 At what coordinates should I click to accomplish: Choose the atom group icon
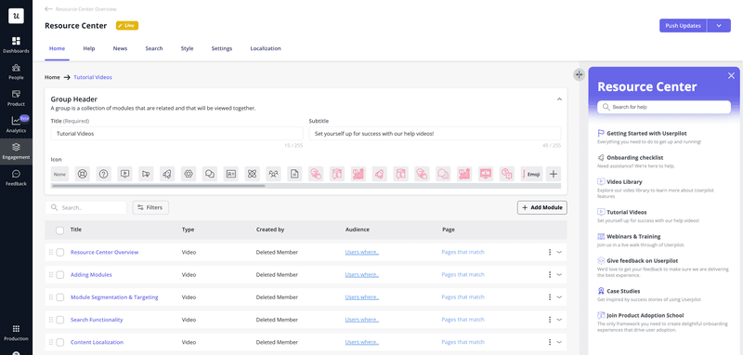(252, 174)
